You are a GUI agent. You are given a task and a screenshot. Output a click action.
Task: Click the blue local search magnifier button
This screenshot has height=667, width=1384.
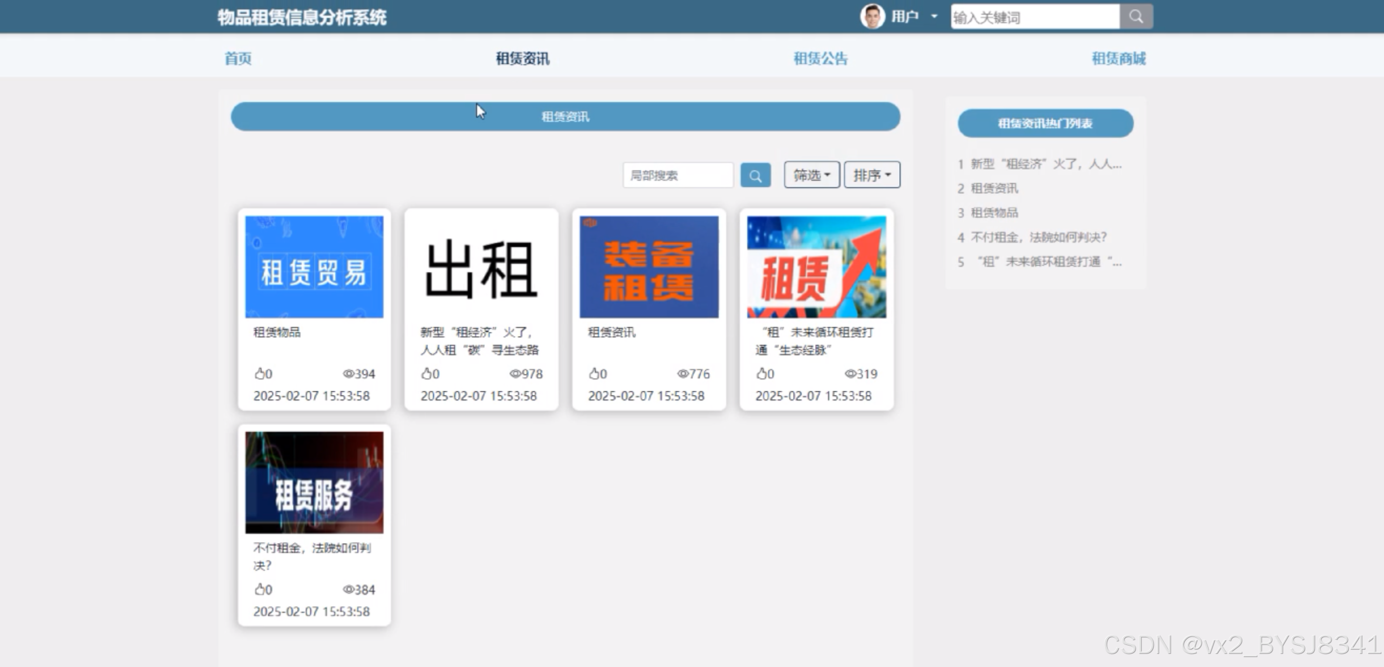[x=755, y=175]
